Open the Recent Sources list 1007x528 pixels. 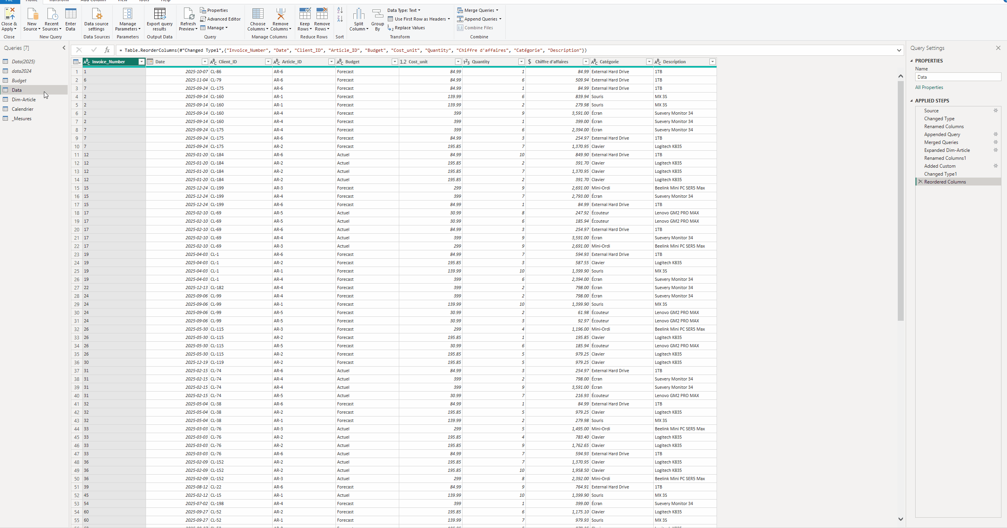(52, 19)
